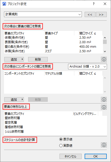Click the help question mark in title bar
This screenshot has height=162, width=111.
94,4
